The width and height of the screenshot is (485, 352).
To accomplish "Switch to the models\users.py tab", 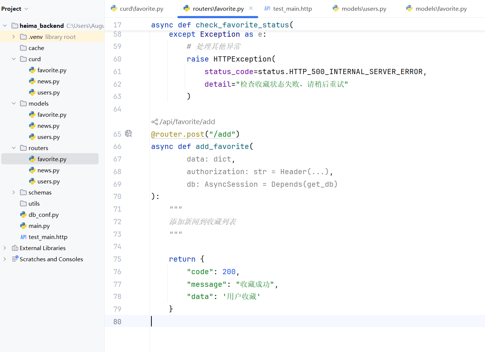I will tap(360, 9).
